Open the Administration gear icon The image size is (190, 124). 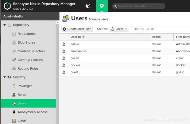point(102,6)
